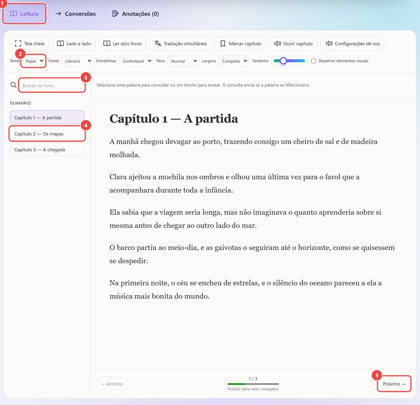Viewport: 420px width, 405px height.
Task: Click the magnifier search icon in the sidebar
Action: pyautogui.click(x=13, y=85)
